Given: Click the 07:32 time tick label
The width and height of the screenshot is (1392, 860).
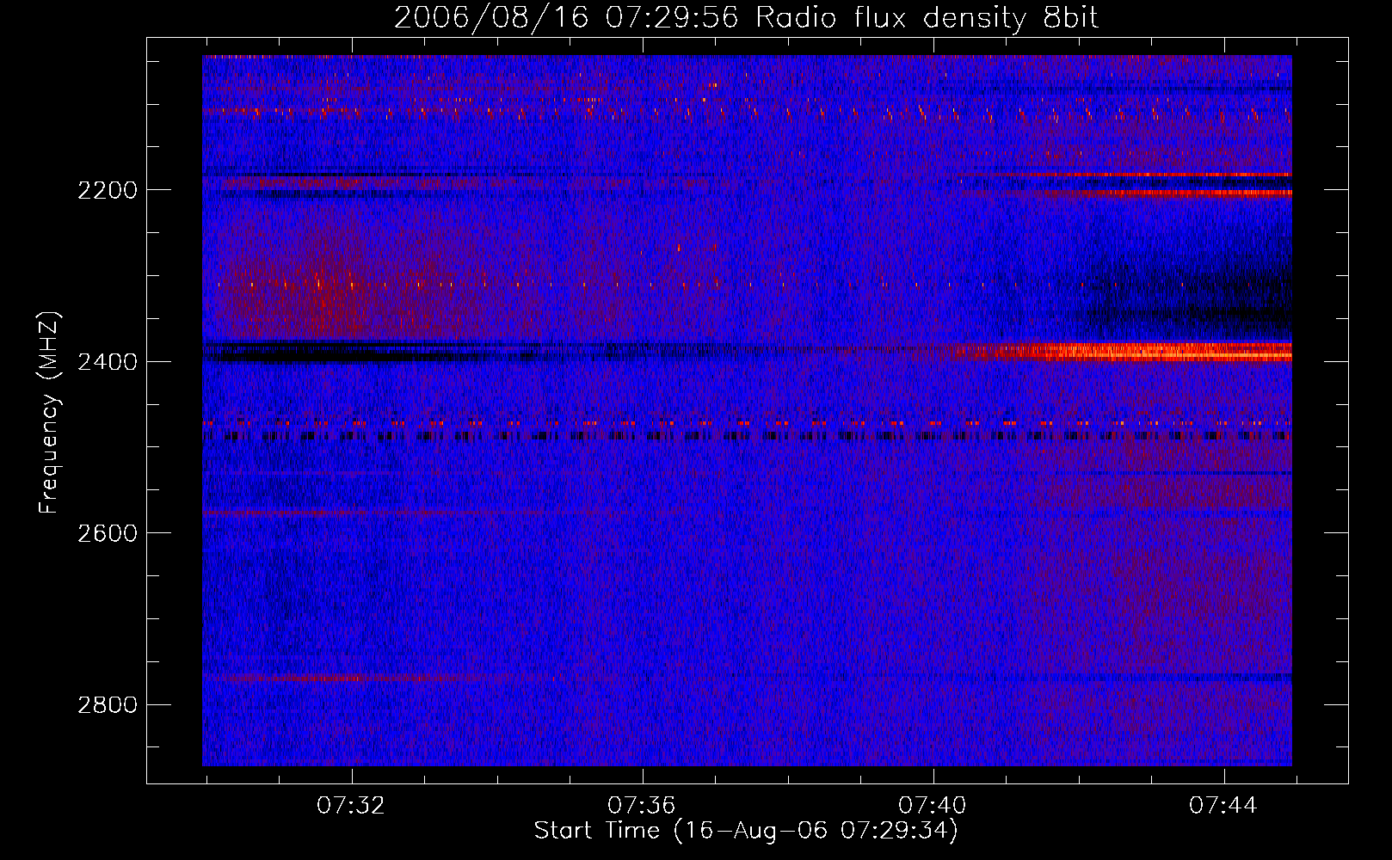Looking at the screenshot, I should 351,806.
